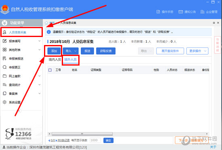Expand the 备案表 menu chevron
This screenshot has height=150, width=222.
[40, 93]
